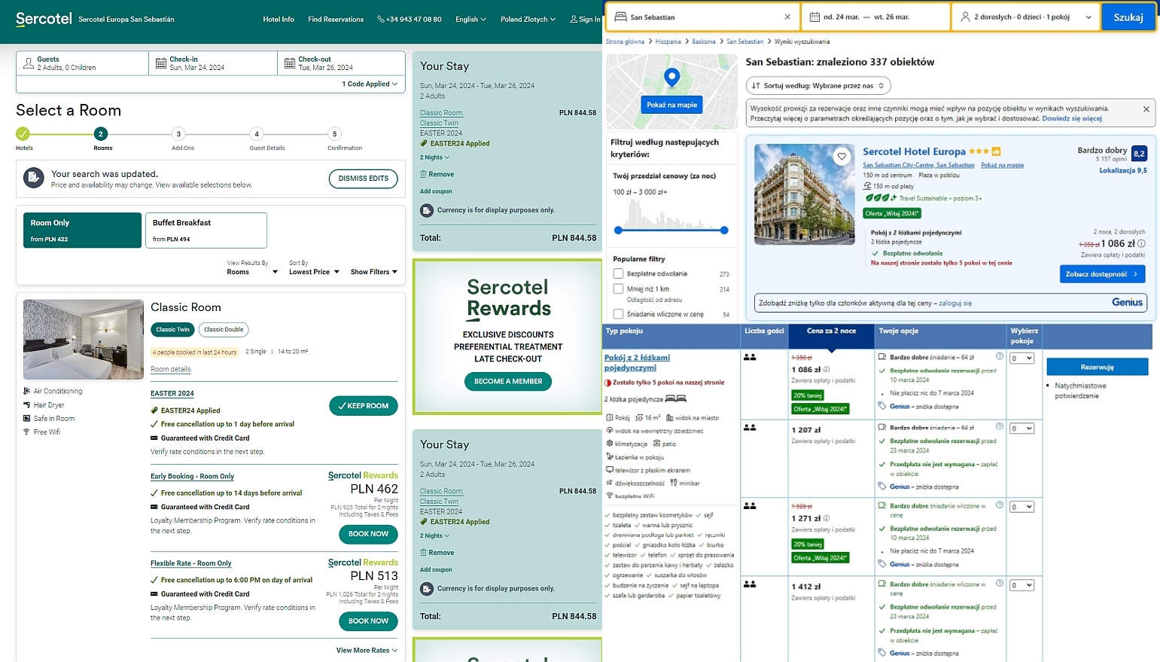Click the blue Szukaj search button
This screenshot has height=662, width=1160.
click(x=1128, y=17)
